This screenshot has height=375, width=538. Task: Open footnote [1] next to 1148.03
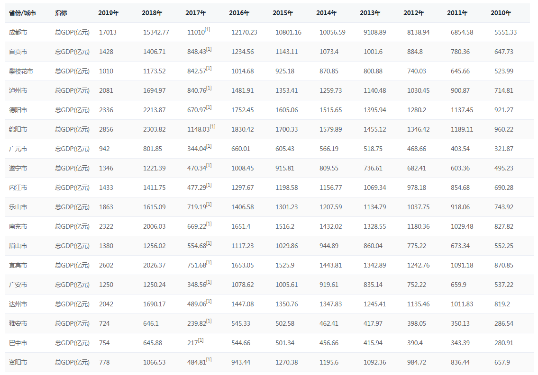click(x=212, y=127)
